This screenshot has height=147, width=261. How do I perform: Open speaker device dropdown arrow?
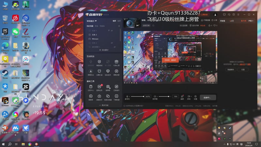(x=157, y=97)
